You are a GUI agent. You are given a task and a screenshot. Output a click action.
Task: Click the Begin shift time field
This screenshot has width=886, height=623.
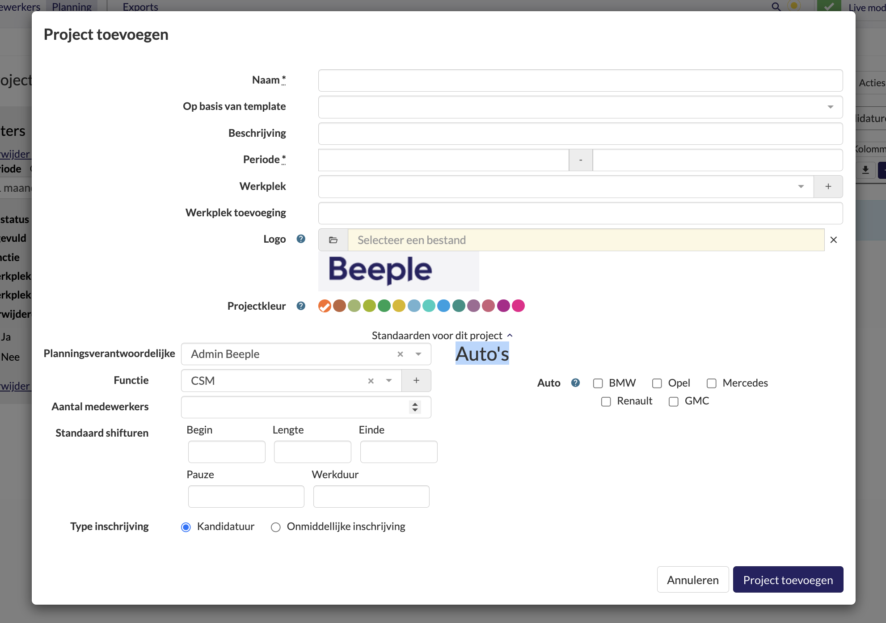click(x=227, y=452)
